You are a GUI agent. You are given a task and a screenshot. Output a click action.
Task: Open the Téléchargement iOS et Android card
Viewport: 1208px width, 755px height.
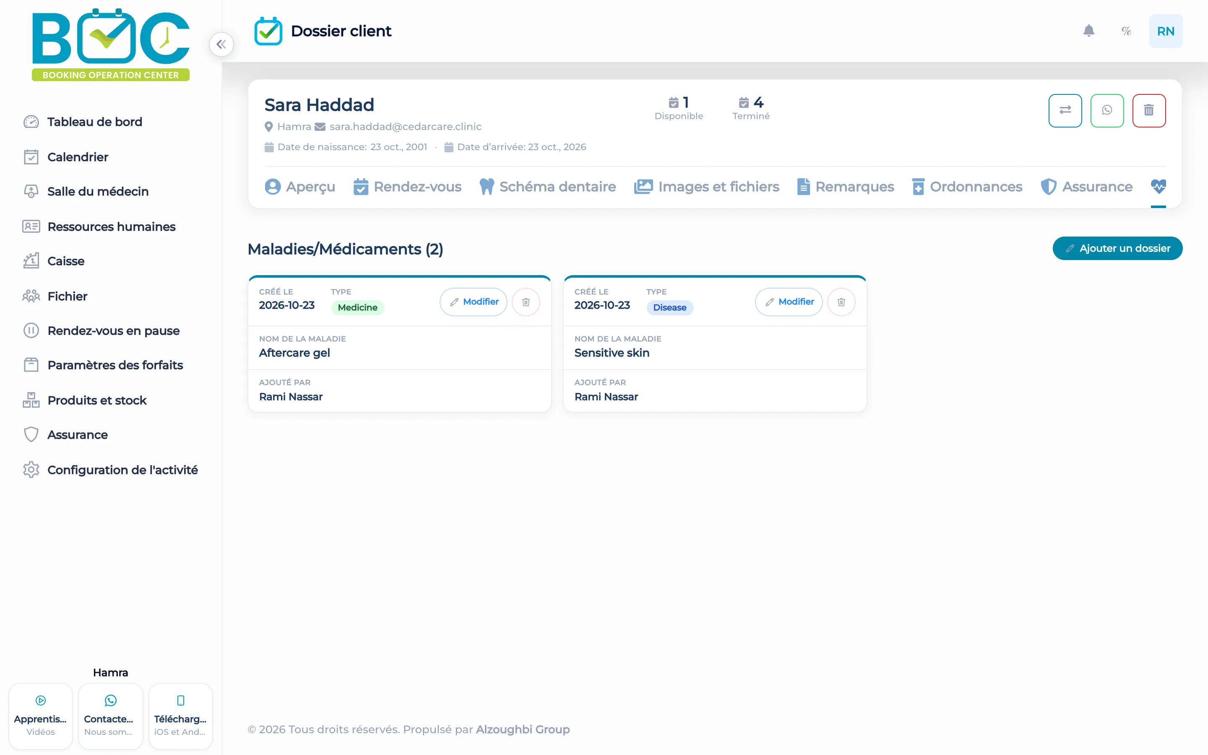(180, 716)
